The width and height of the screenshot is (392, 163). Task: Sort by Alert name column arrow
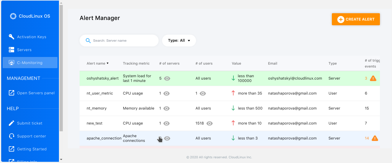tap(108, 63)
